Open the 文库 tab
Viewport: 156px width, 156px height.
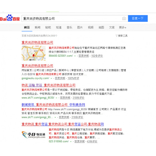click(112, 27)
